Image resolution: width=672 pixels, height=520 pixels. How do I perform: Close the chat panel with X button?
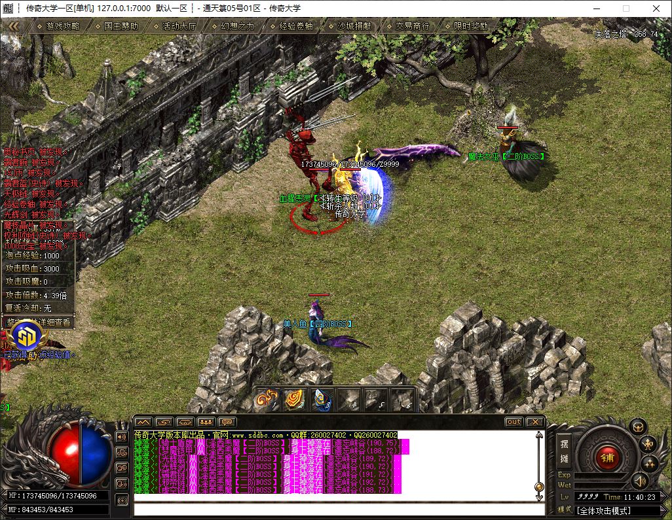[535, 422]
